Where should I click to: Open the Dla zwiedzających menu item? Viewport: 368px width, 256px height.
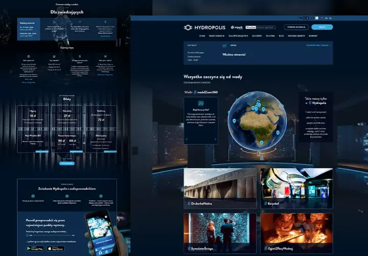point(238,36)
